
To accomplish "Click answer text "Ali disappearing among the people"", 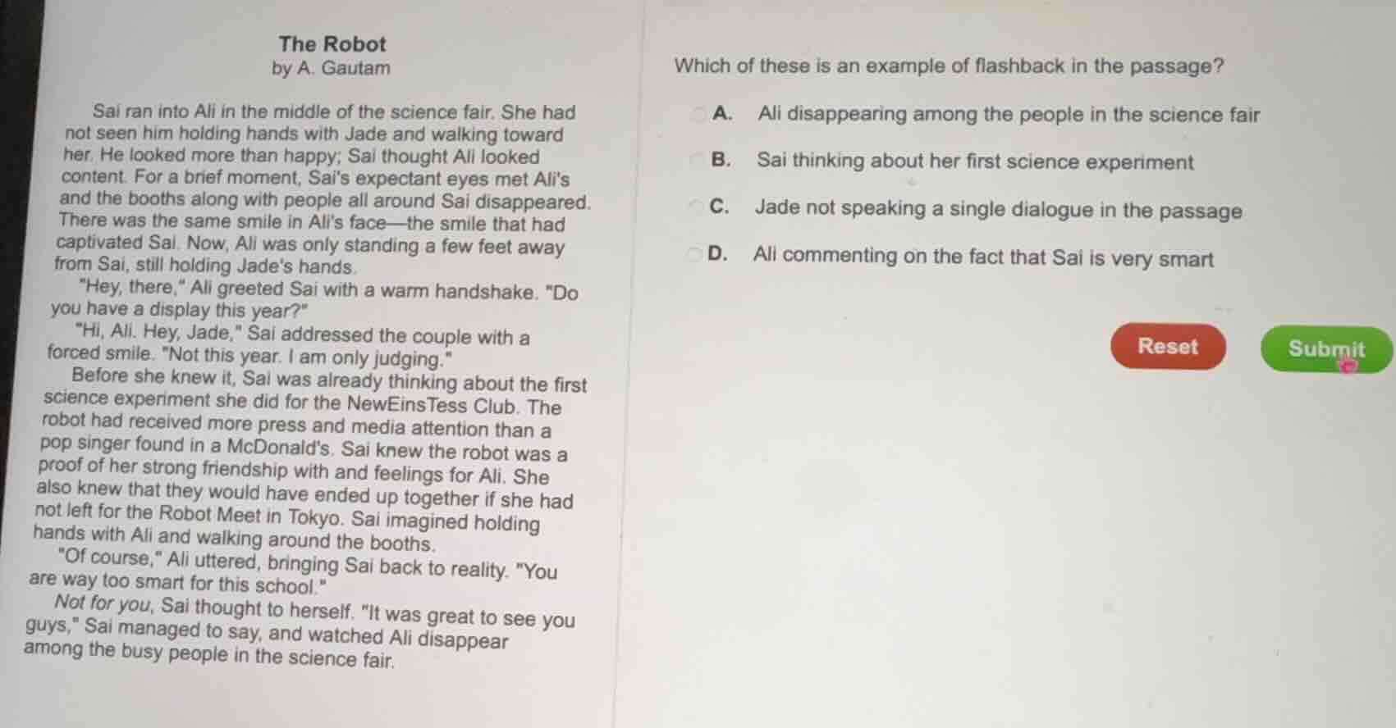I will click(x=1008, y=114).
